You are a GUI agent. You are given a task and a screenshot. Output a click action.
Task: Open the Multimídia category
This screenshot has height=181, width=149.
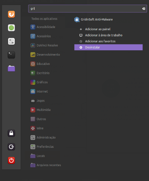click(40, 110)
